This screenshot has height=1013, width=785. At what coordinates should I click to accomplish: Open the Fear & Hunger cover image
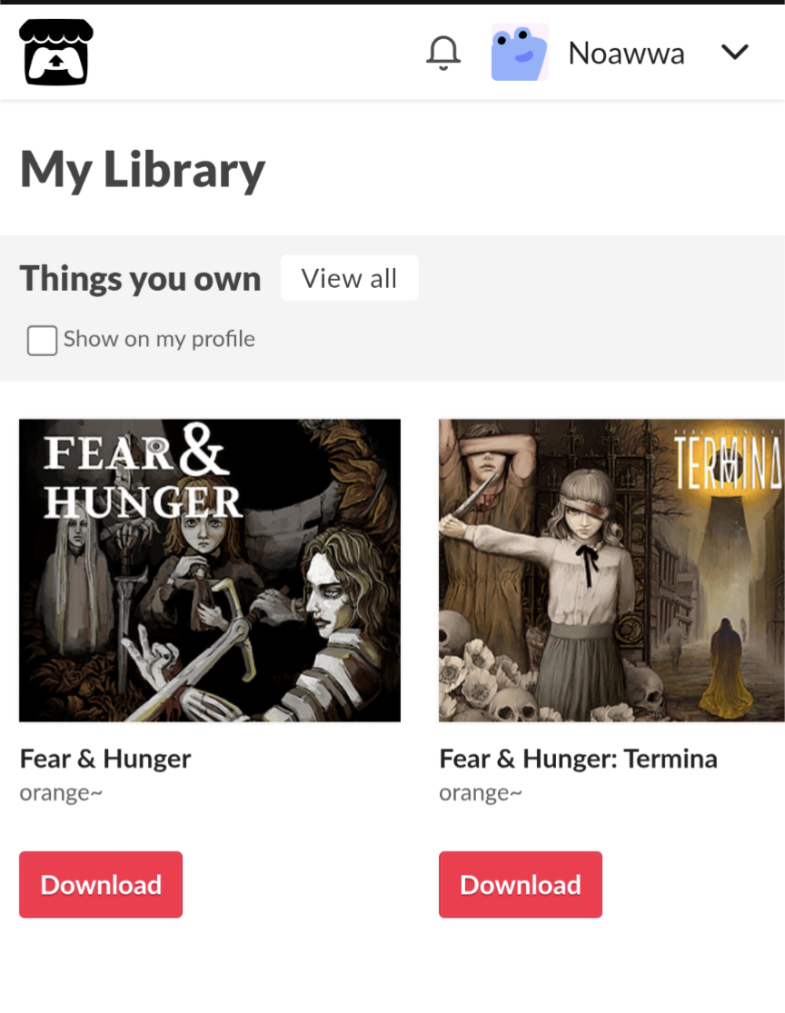pos(210,571)
